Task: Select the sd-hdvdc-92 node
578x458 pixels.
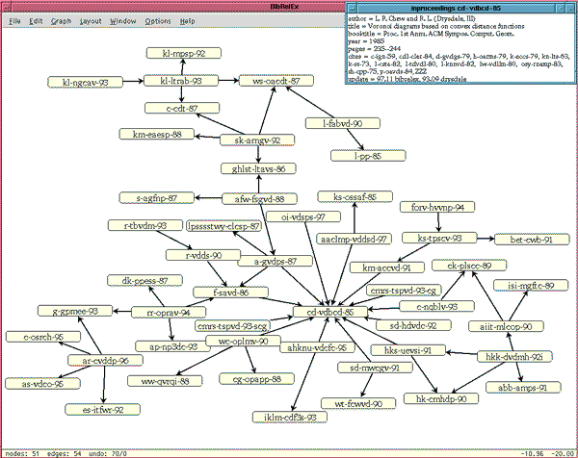Action: [413, 325]
